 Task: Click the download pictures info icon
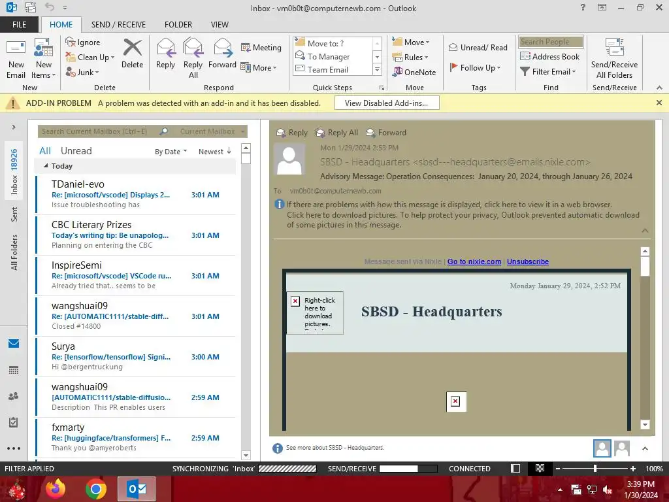point(280,205)
